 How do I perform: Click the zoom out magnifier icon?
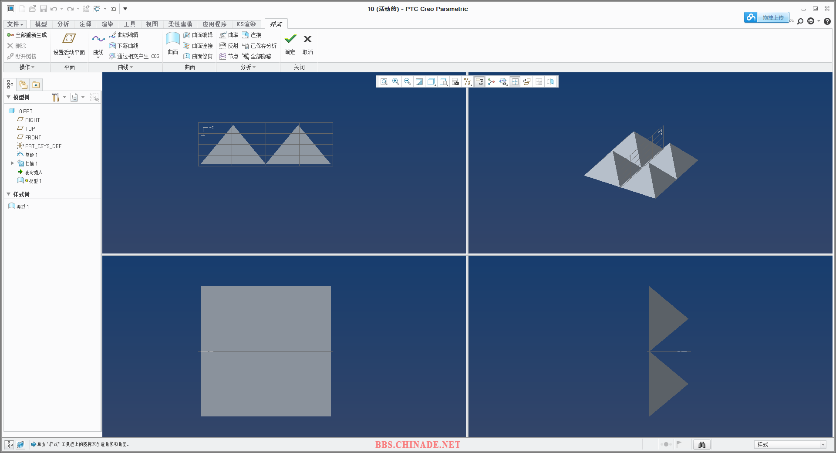[x=407, y=82]
